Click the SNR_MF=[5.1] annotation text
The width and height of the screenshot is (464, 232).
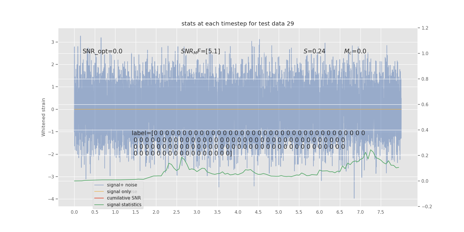[200, 51]
